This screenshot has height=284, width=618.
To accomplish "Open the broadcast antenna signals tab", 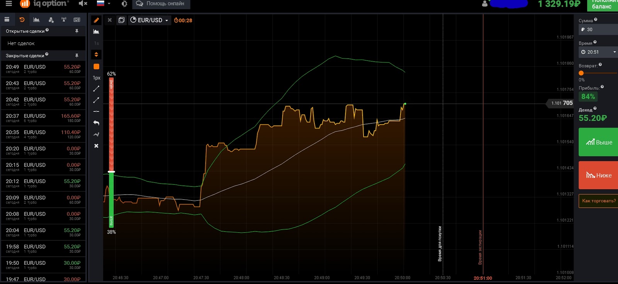I will tap(64, 20).
